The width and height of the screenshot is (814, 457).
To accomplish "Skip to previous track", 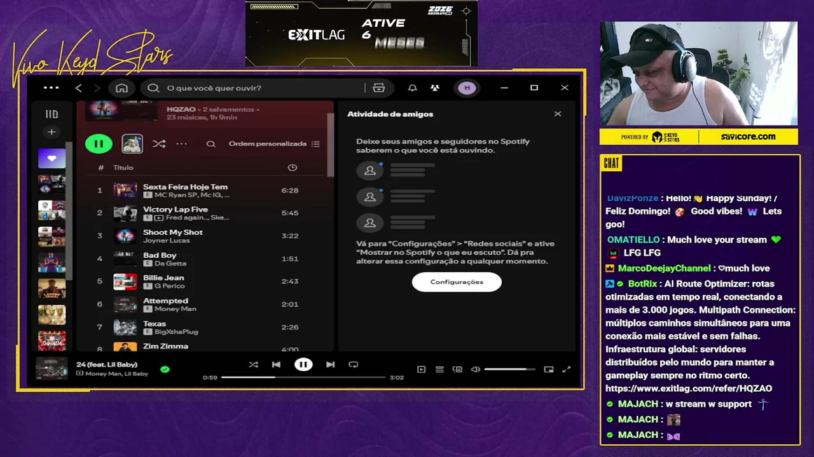I will pos(276,364).
